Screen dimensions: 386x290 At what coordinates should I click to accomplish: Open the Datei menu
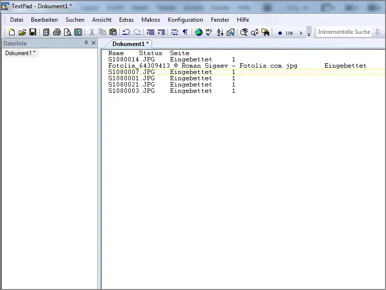pyautogui.click(x=16, y=20)
